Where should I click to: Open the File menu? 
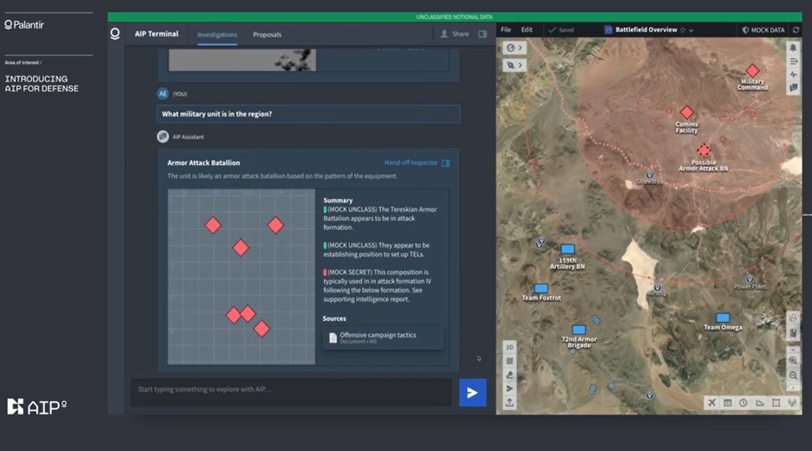click(506, 30)
